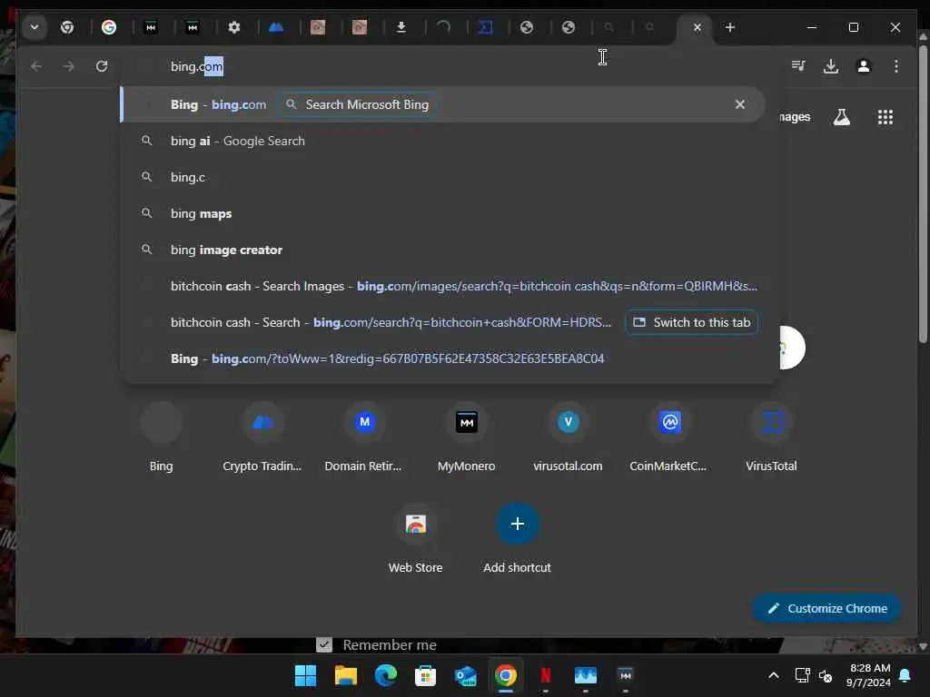Switch to the Chrome logo tab
This screenshot has height=697, width=930.
67,27
